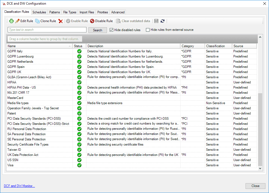Click the status icon for Media file types
The width and height of the screenshot is (269, 193).
[79, 103]
